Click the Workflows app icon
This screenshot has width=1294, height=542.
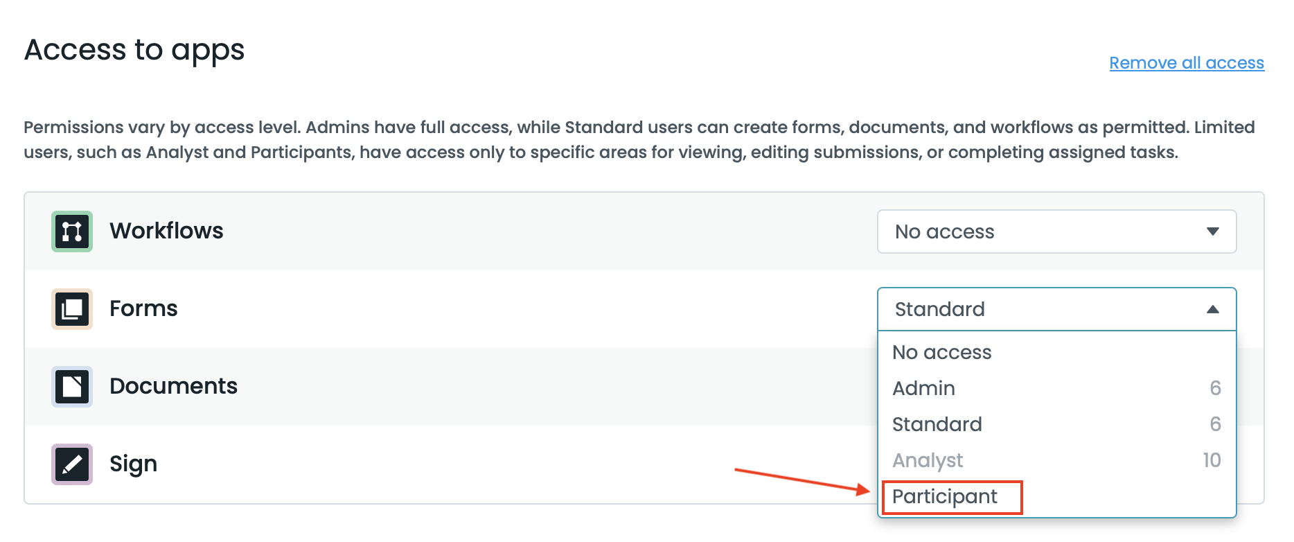(72, 231)
